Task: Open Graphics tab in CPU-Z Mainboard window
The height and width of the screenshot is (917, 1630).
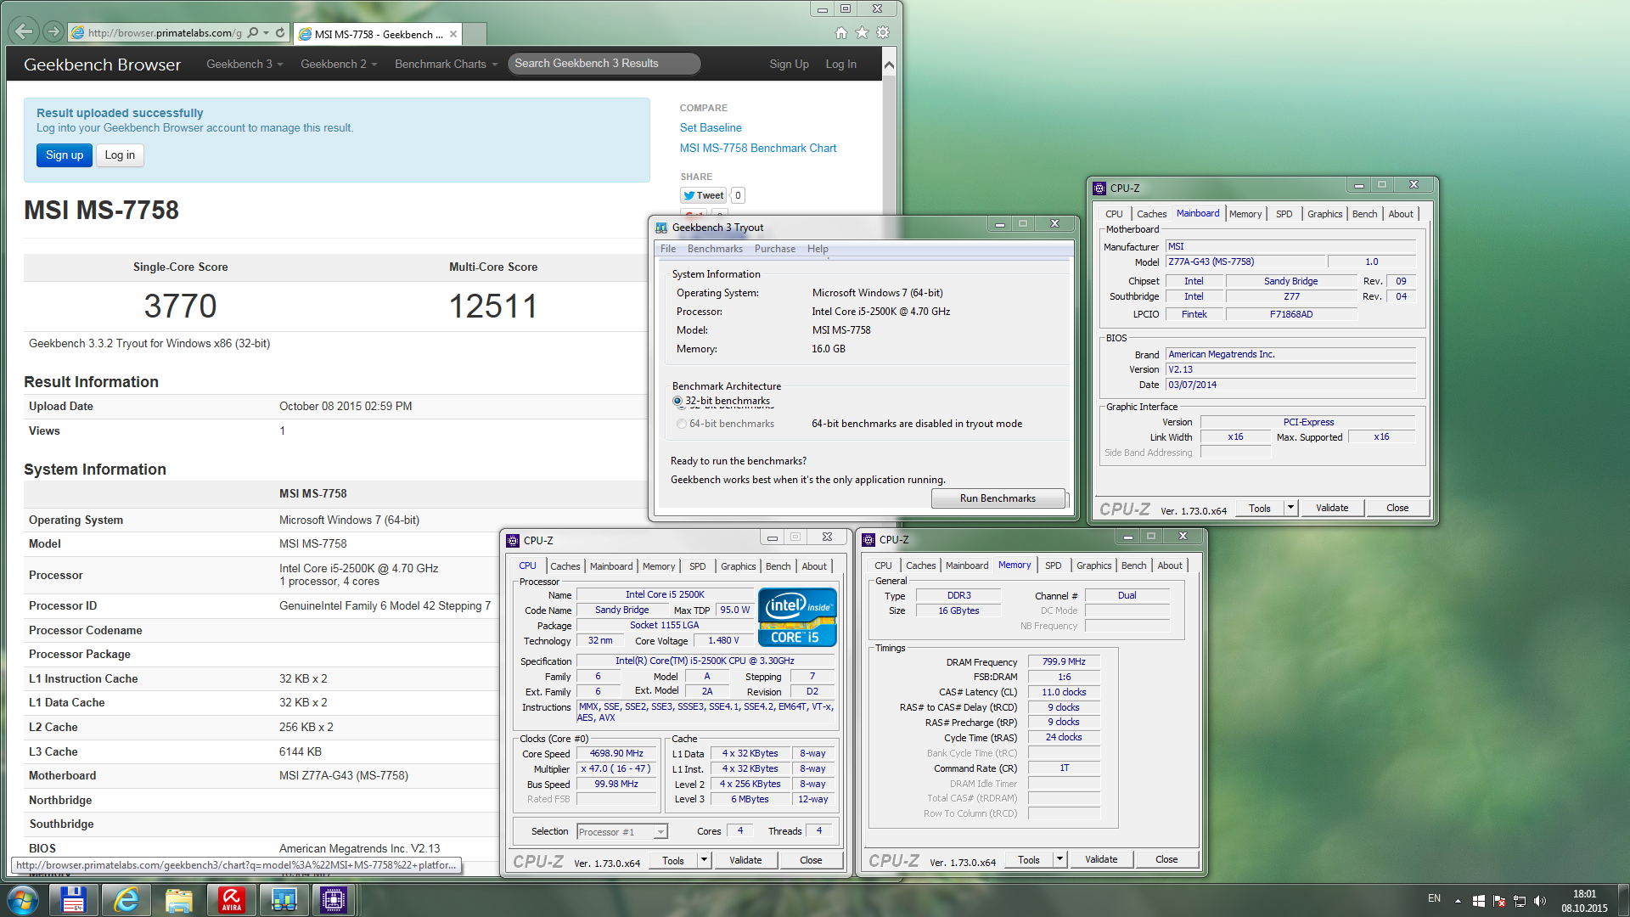Action: (1324, 214)
